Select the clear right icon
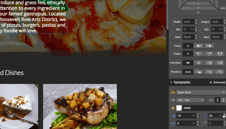This screenshot has width=226, height=129. click(x=209, y=54)
